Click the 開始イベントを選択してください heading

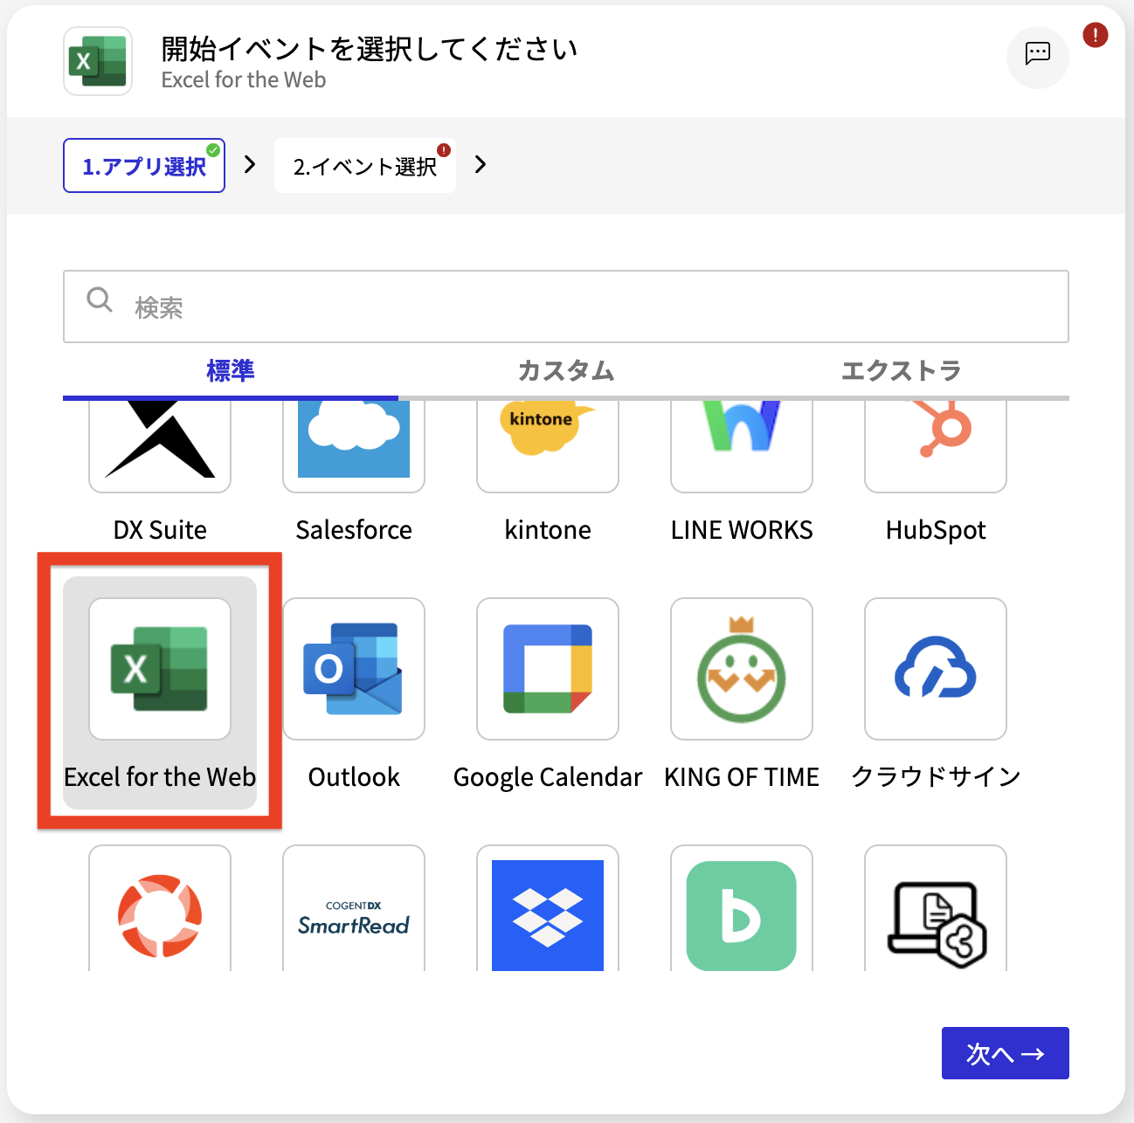click(x=370, y=49)
